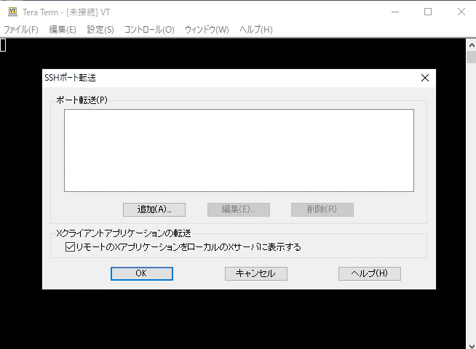476x349 pixels.
Task: Click the Tera Term VT title bar icon
Action: click(12, 12)
